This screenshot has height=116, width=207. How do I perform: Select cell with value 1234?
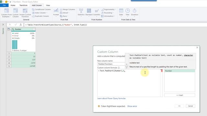23,63
